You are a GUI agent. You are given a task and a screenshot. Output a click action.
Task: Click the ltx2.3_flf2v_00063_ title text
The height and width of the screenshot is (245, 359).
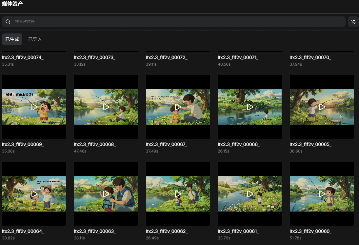pyautogui.click(x=95, y=232)
